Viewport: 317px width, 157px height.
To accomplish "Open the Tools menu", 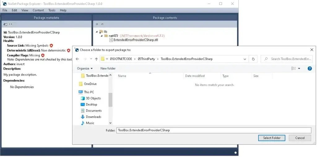I will click(x=52, y=10).
